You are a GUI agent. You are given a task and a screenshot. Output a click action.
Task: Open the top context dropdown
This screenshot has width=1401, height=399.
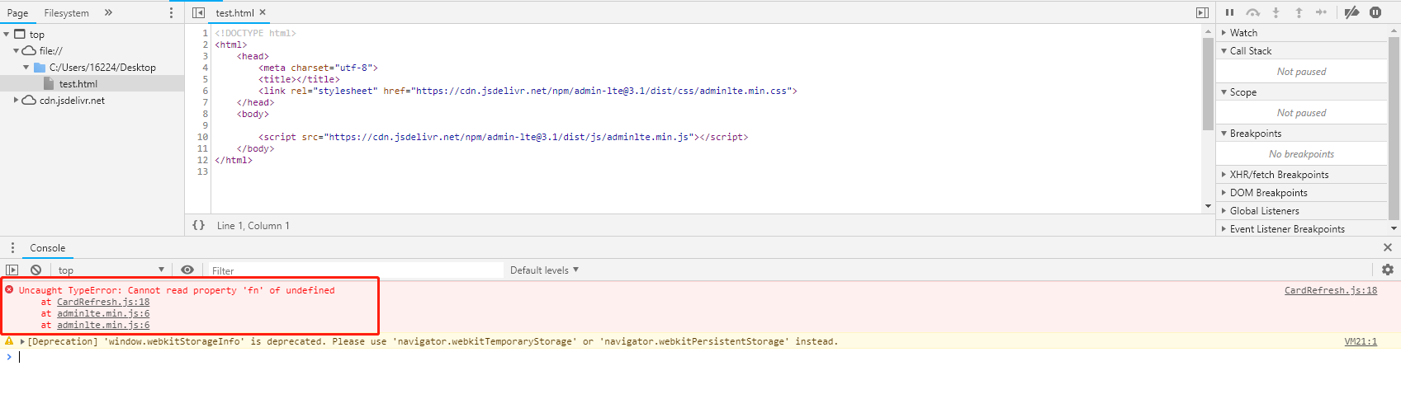coord(111,270)
